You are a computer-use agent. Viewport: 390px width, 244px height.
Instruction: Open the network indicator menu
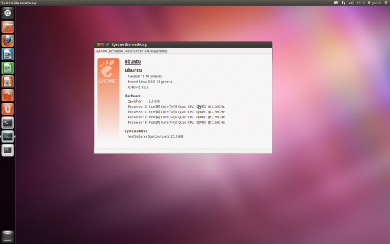pos(343,3)
